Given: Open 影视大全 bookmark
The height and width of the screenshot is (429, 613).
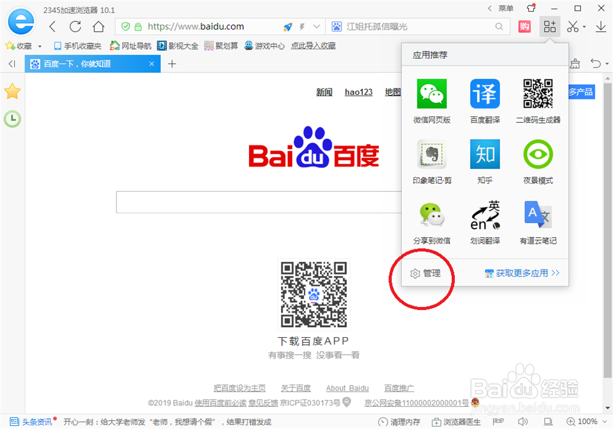Looking at the screenshot, I should [178, 46].
